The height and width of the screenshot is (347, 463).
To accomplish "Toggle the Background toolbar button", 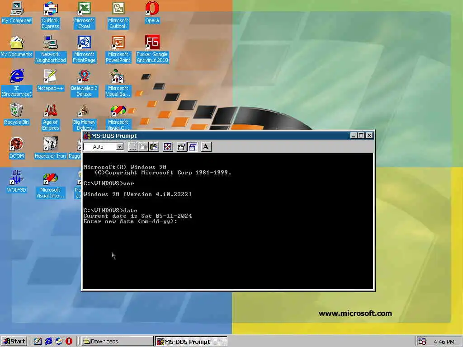I will point(192,147).
